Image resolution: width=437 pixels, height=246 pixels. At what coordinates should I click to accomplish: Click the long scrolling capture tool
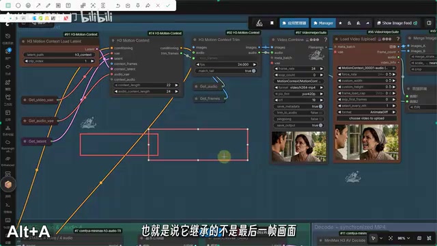click(x=103, y=5)
